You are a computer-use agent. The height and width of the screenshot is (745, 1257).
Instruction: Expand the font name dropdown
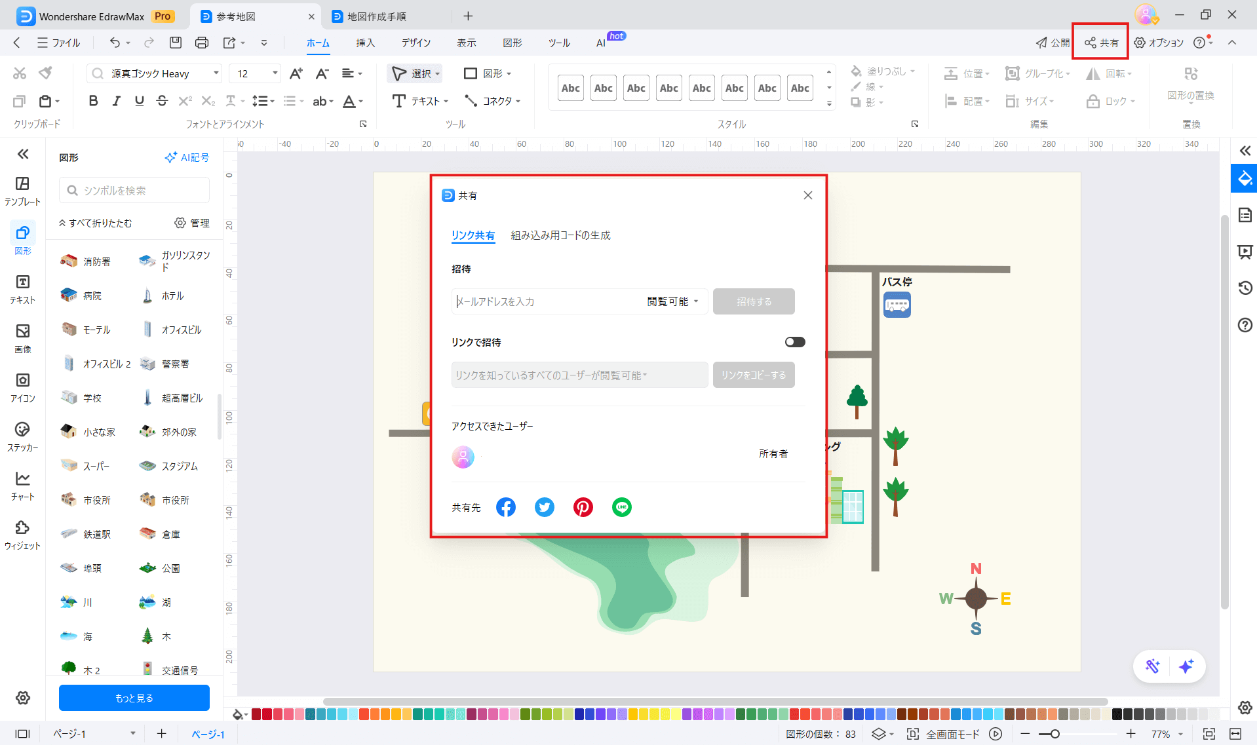[216, 73]
